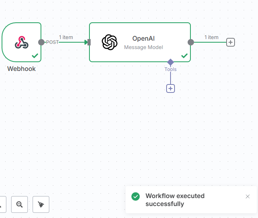Click the Message Model subtitle
Viewport: 258px width, 218px height.
(143, 47)
